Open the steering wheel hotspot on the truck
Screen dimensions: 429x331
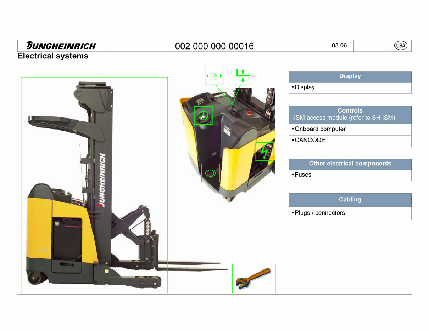[203, 115]
